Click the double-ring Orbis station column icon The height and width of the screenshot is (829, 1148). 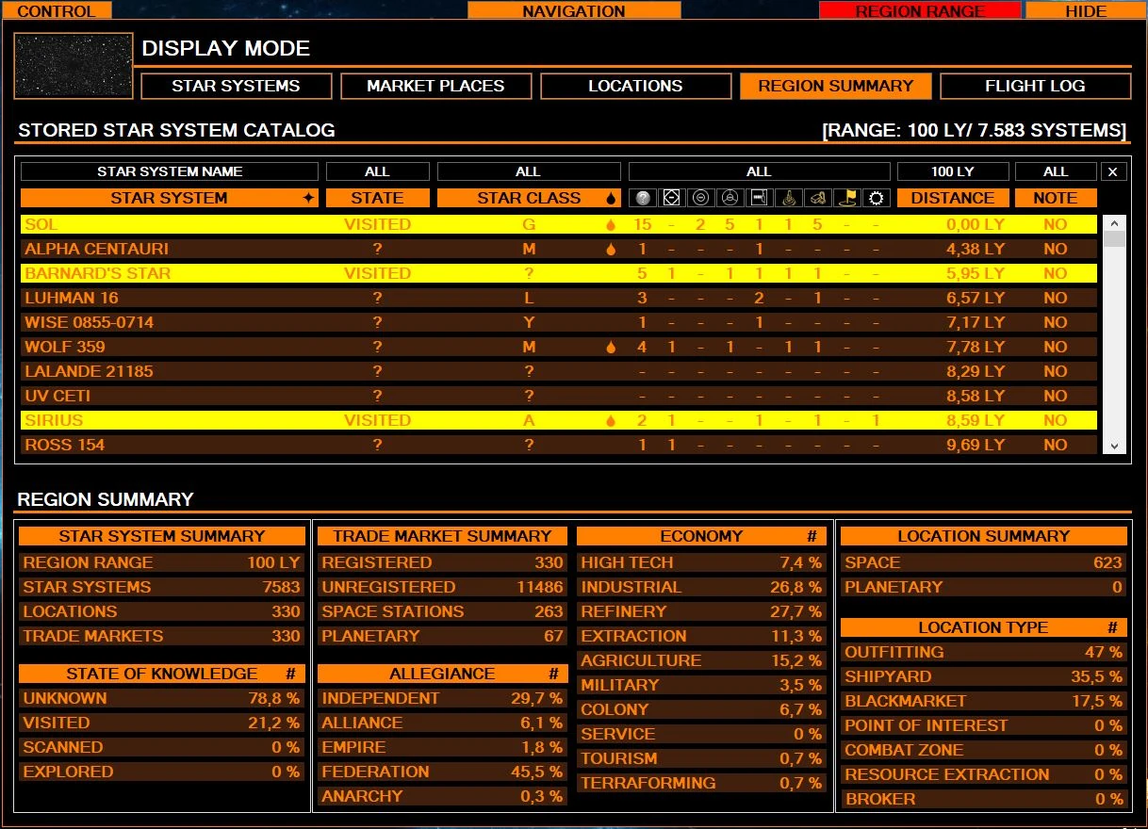pos(700,198)
